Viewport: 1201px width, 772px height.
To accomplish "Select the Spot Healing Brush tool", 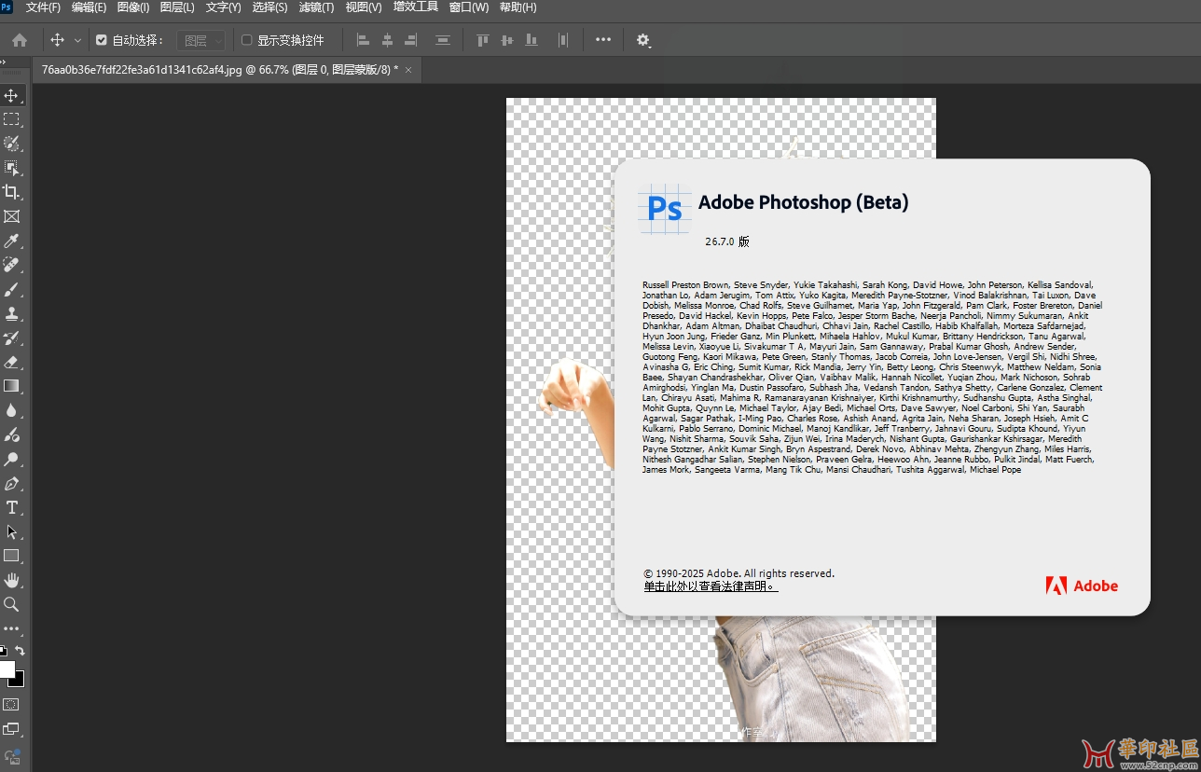I will point(11,265).
